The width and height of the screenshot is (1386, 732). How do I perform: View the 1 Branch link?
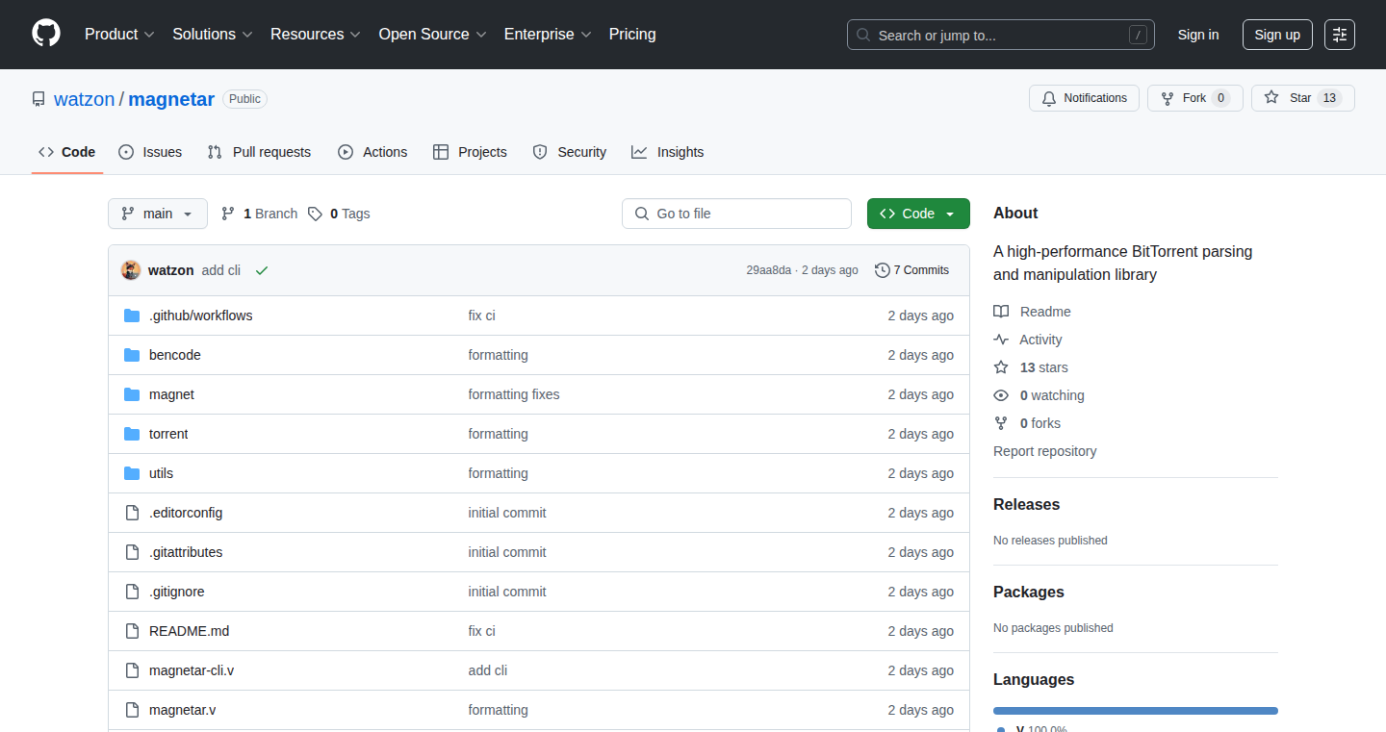coord(259,214)
